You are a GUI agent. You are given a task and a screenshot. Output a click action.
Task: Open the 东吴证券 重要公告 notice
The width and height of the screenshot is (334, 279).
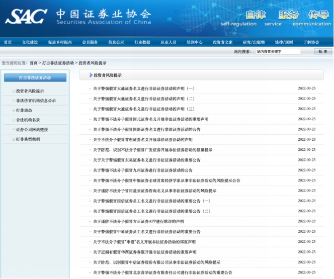click(x=147, y=160)
